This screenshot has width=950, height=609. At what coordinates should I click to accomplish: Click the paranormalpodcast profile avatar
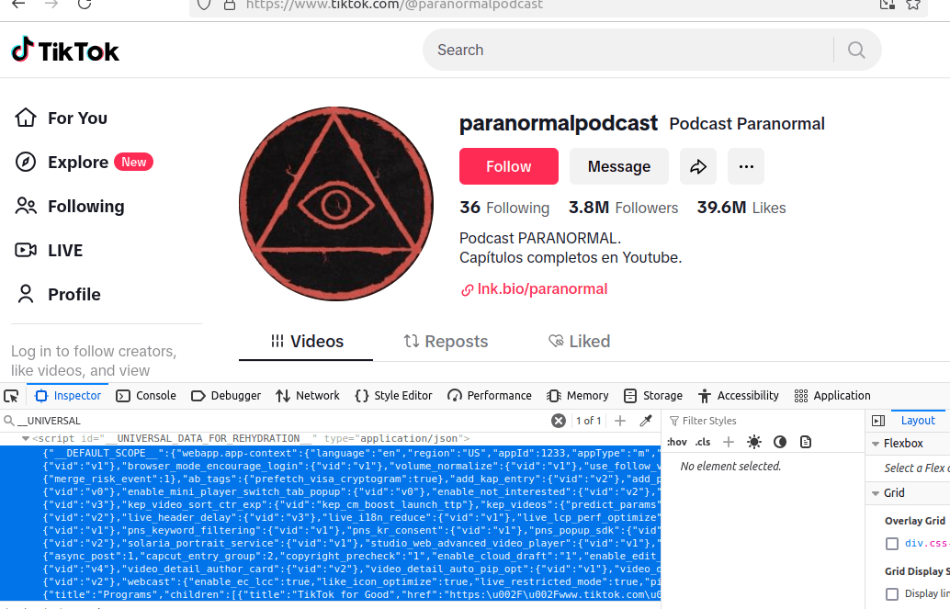[336, 204]
